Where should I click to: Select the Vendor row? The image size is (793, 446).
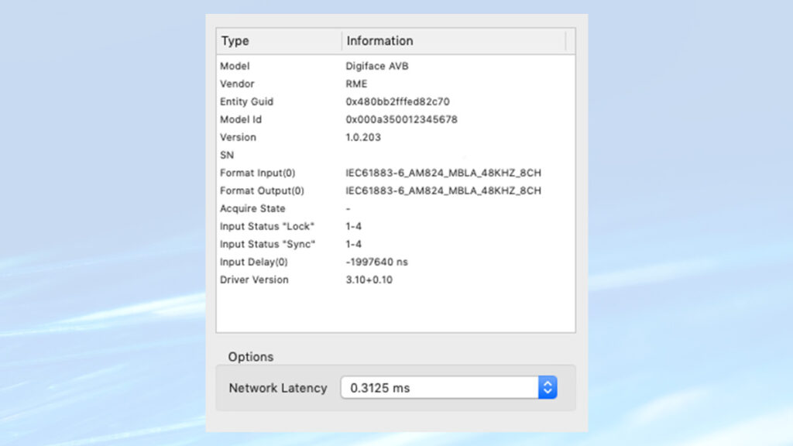tap(237, 84)
